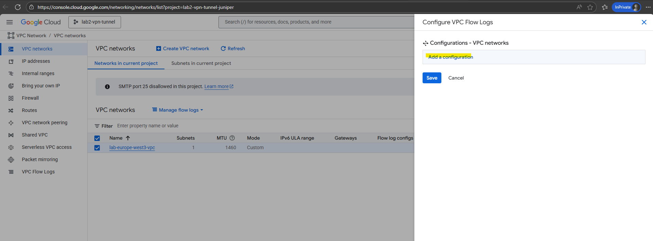This screenshot has width=653, height=241.
Task: Open the Routes page
Action: (29, 110)
